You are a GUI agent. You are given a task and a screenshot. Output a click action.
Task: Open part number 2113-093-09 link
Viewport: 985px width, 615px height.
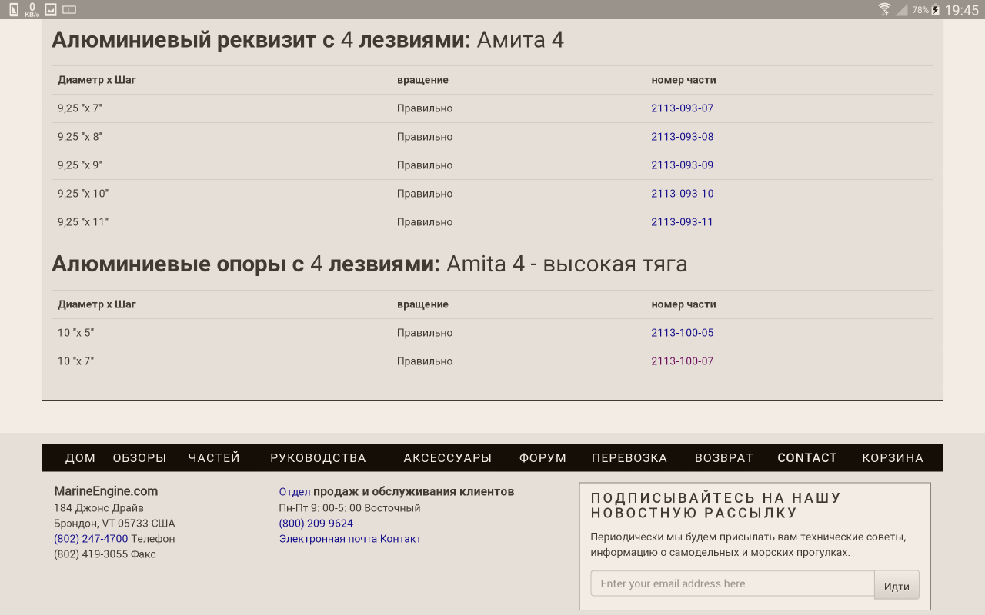(682, 165)
